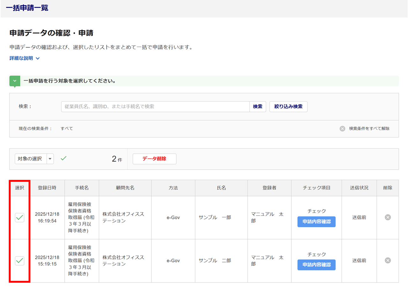Click the green checkmark beside 対象の選択
This screenshot has height=288, width=408.
[x=64, y=158]
